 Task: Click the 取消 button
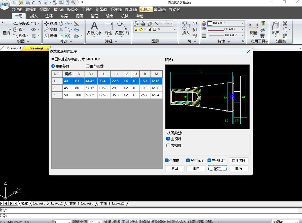tap(239, 168)
